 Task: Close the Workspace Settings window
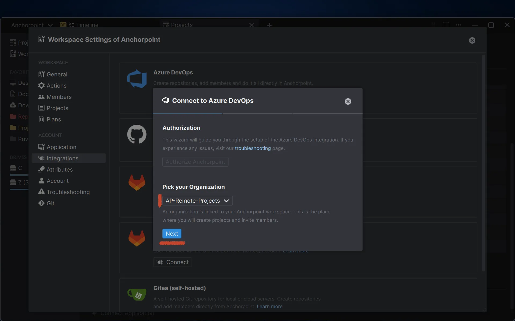pos(472,40)
